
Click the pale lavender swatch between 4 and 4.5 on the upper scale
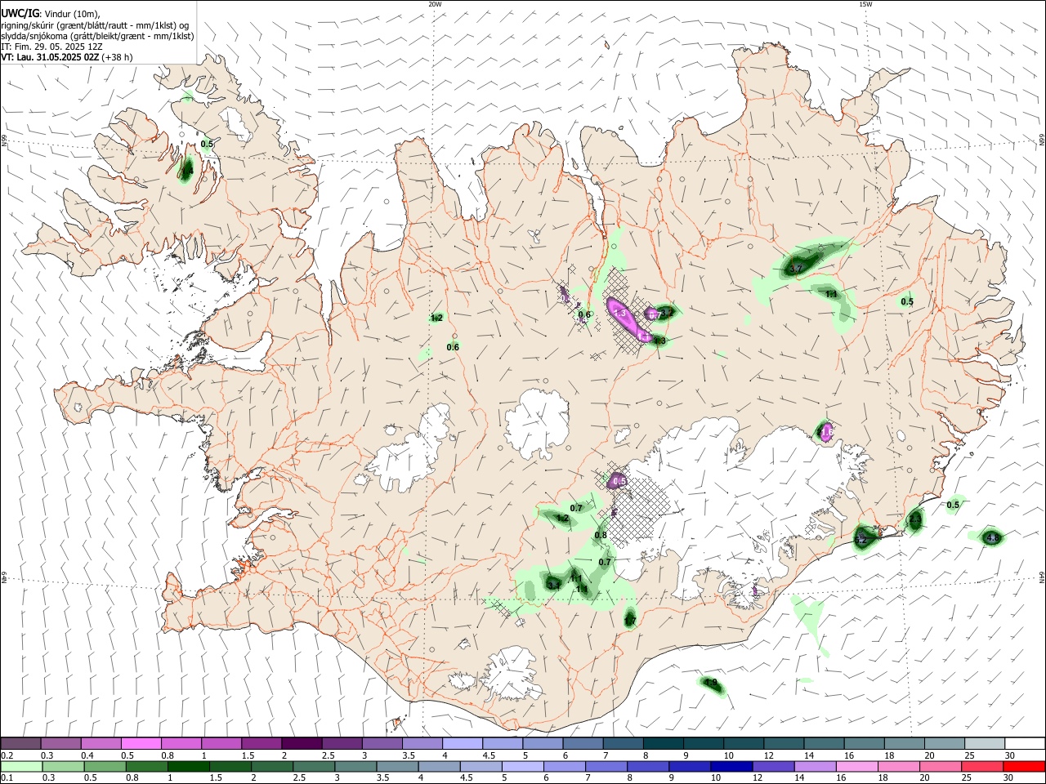tap(463, 743)
